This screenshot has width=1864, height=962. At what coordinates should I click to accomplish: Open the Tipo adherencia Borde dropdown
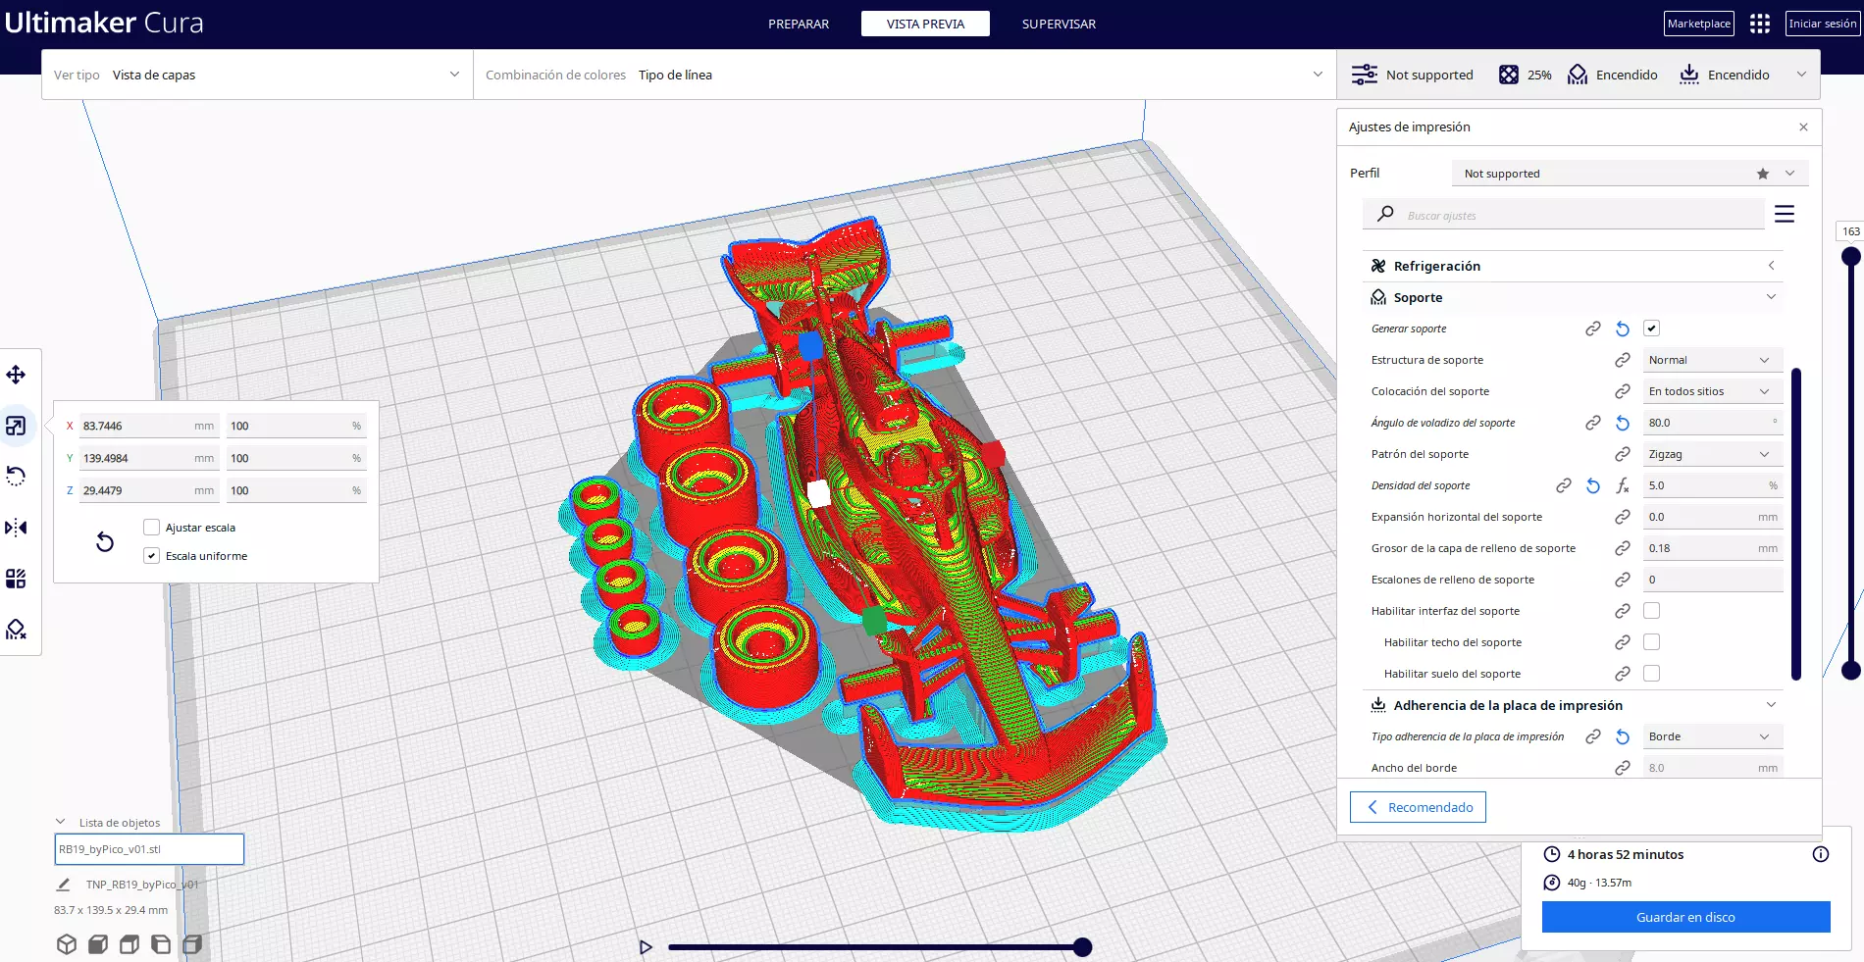(1713, 736)
